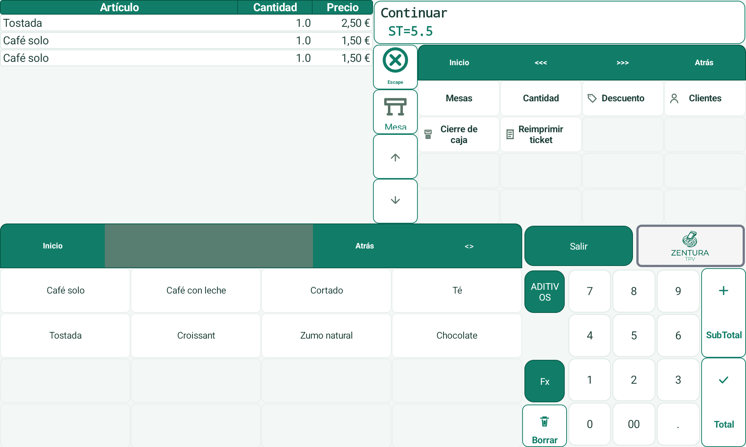
Task: Click keypad digit 4
Action: [x=590, y=335]
